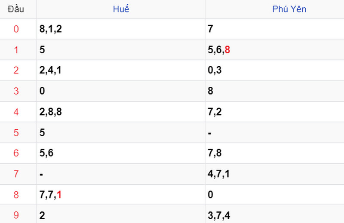This screenshot has height=223, width=344.
Task: Select the red 3 in Đầu column
Action: [x=16, y=91]
